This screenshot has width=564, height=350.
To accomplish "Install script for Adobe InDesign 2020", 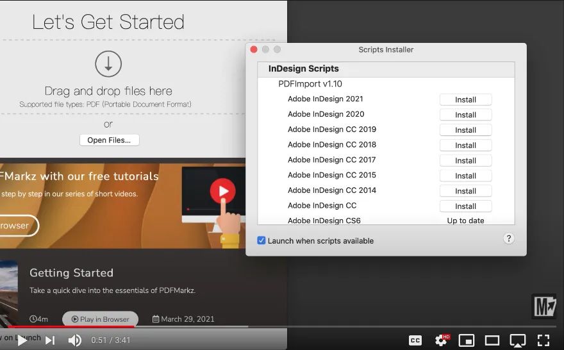I will [465, 115].
